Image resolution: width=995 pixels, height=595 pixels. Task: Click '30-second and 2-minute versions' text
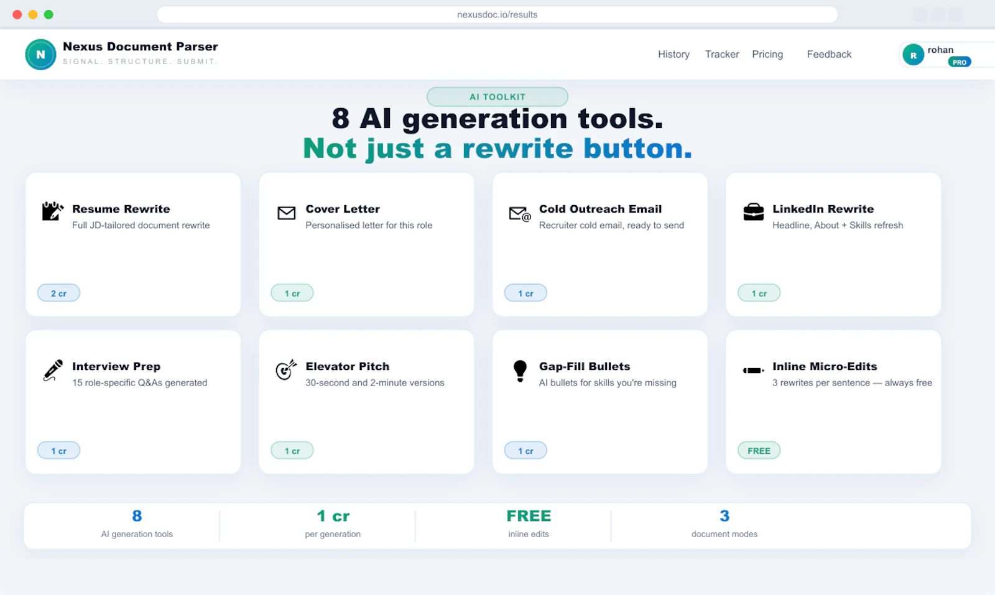[375, 382]
